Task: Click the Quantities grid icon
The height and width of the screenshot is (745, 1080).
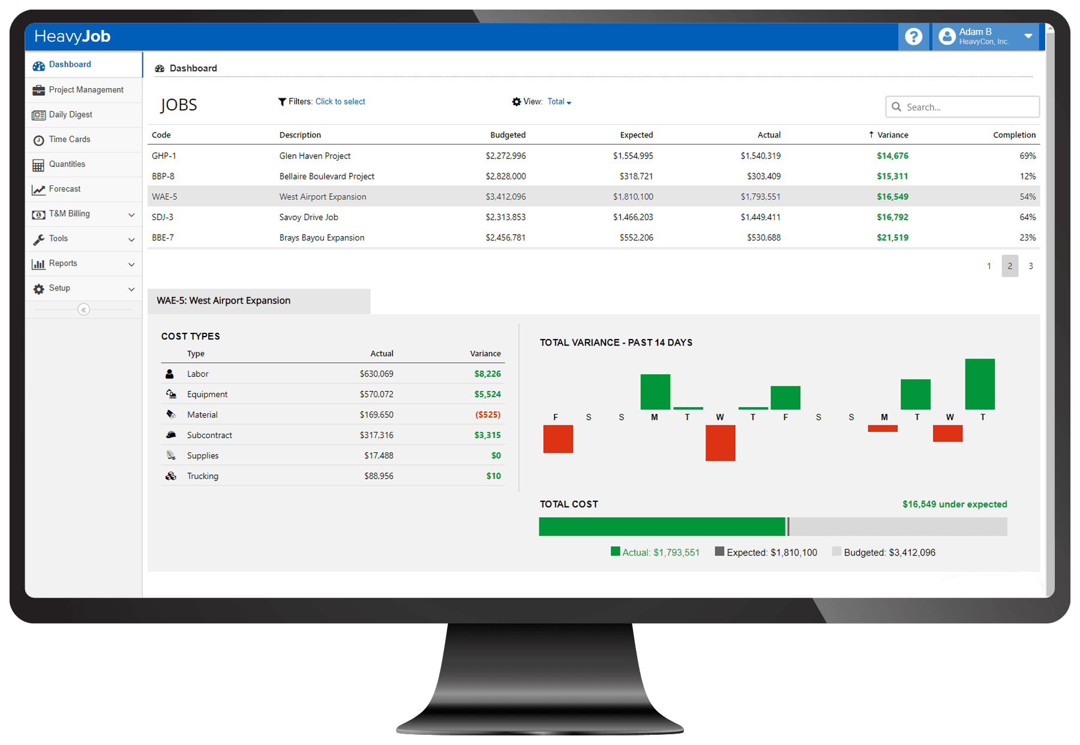Action: 38,165
